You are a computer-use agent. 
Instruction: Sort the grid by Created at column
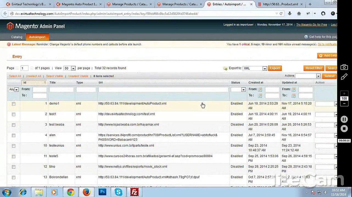256,82
